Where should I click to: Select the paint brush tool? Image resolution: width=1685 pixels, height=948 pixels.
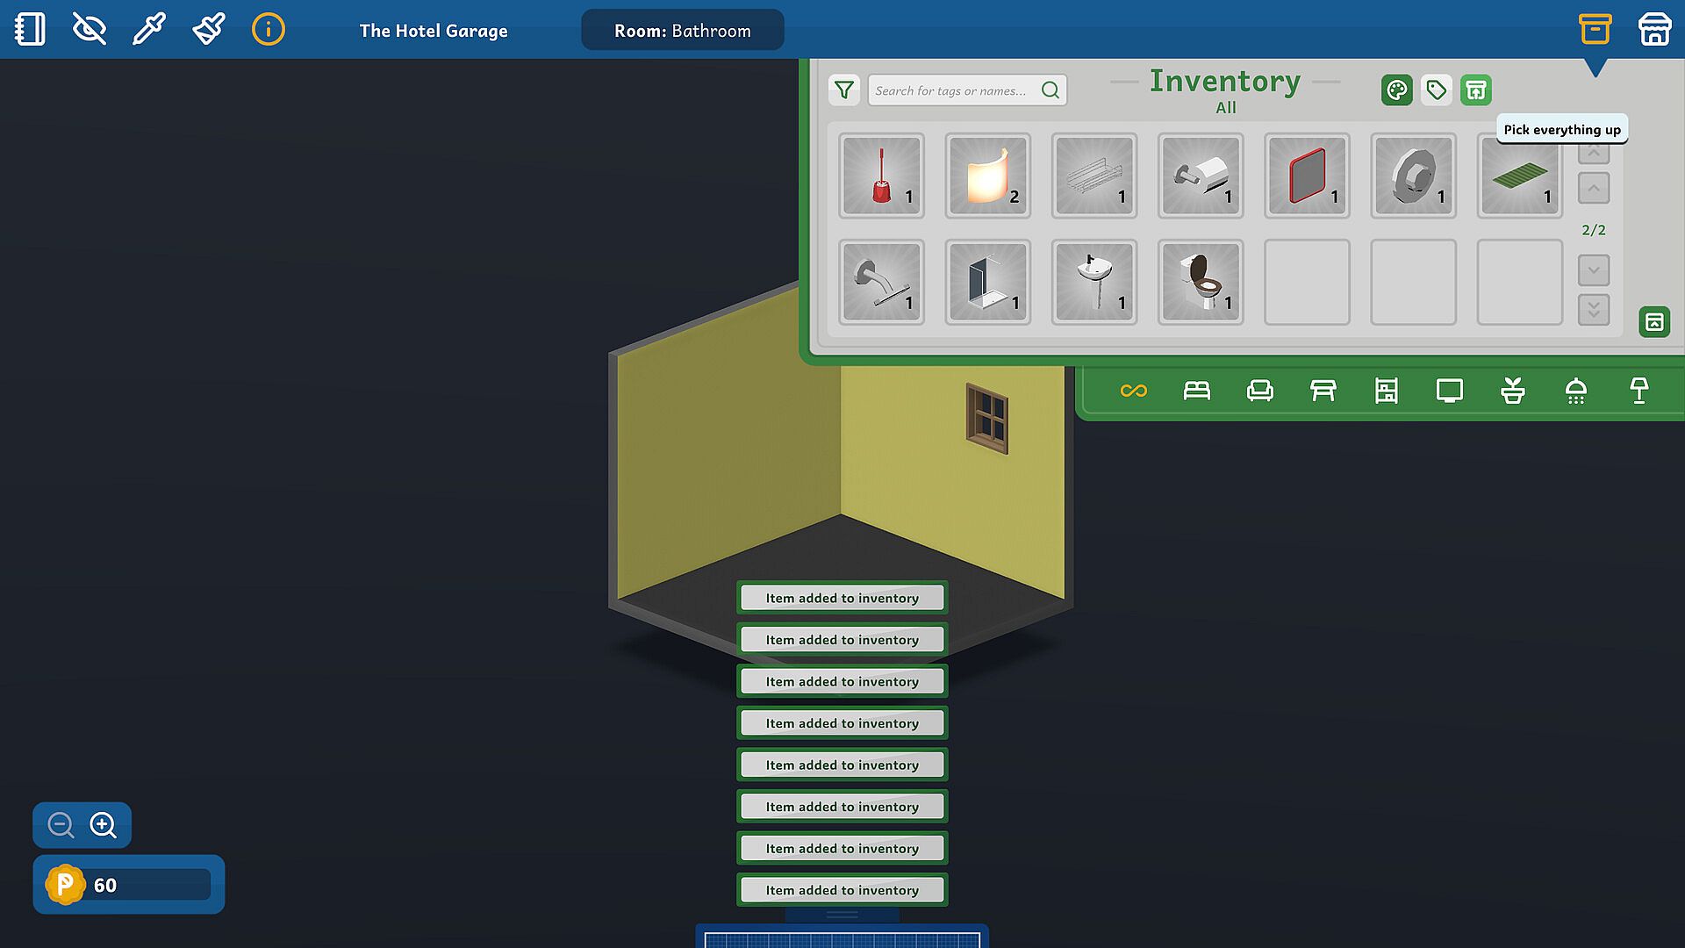[209, 29]
